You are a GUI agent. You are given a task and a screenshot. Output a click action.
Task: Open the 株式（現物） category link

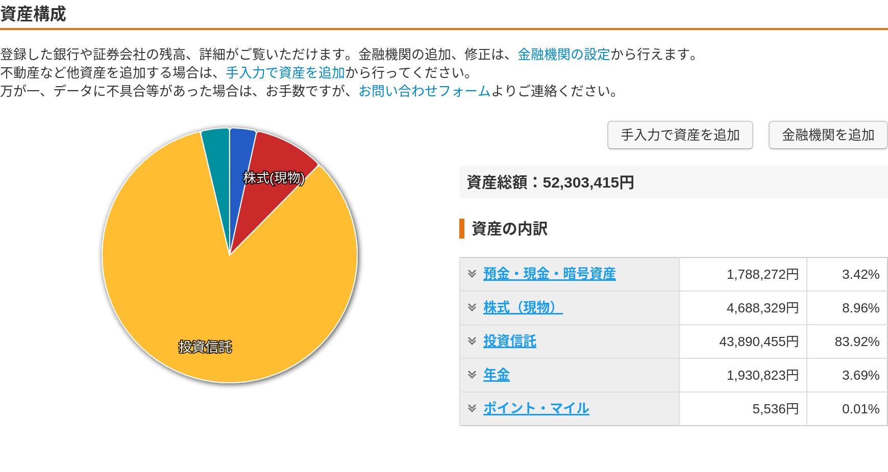[x=523, y=308]
